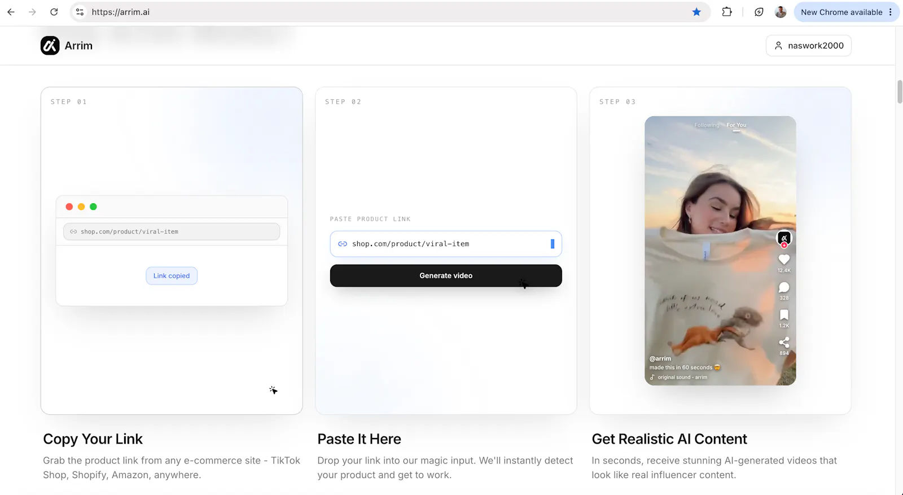The height and width of the screenshot is (495, 903).
Task: Click the page vertical scrollbar
Action: click(900, 92)
